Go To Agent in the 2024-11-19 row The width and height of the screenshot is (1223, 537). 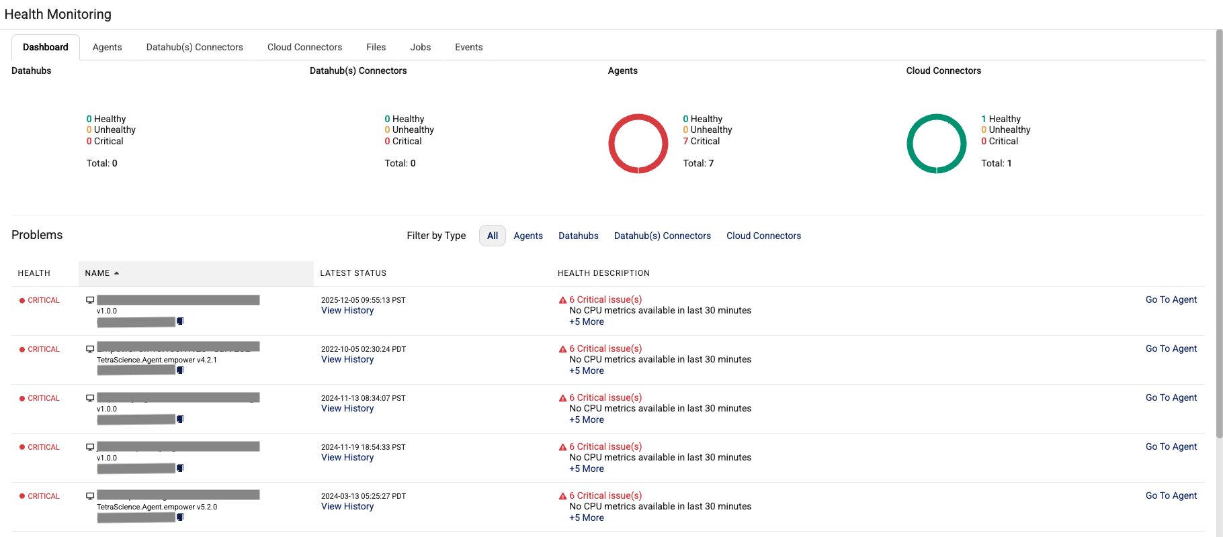point(1171,446)
